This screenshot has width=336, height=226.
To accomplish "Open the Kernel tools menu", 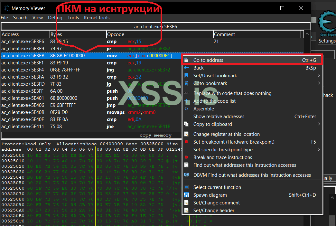I will [x=97, y=18].
